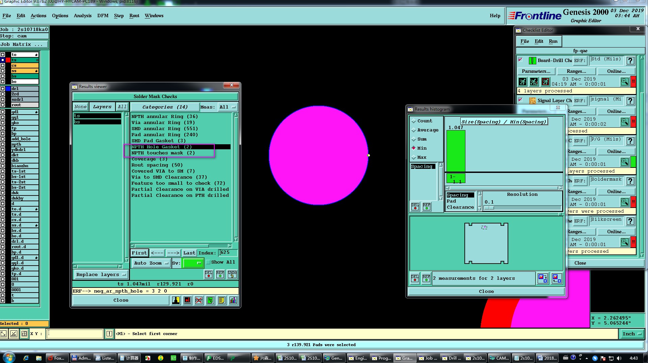Viewport: 648px width, 363px height.
Task: Open the Auto Zoom dropdown
Action: pyautogui.click(x=151, y=263)
